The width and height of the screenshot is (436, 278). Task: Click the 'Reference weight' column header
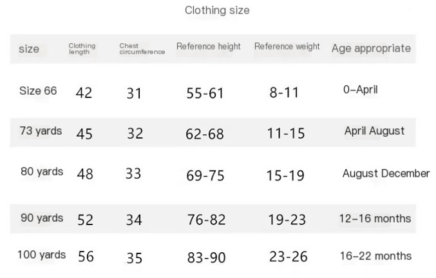[x=287, y=46]
